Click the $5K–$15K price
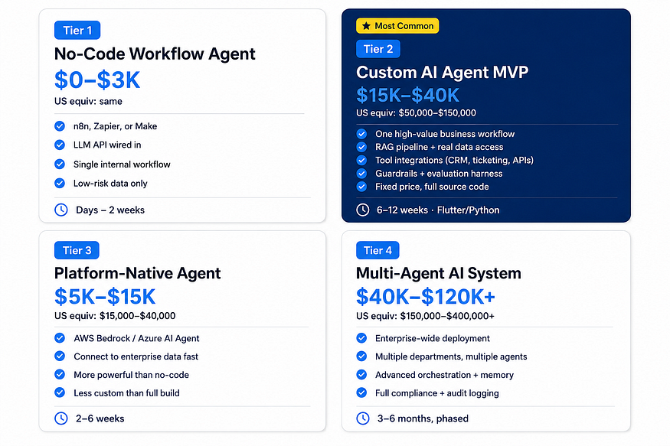Viewport: 670px width, 446px height. 105,297
